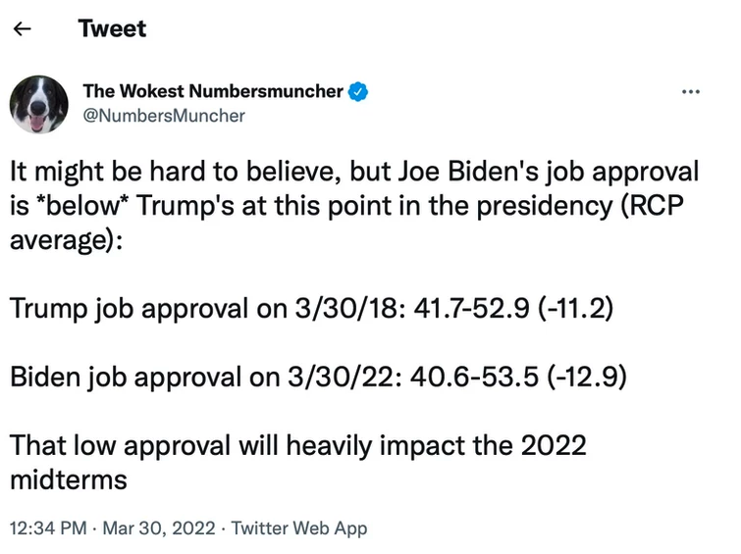Click the Tweet header title
The width and height of the screenshot is (741, 554).
click(x=112, y=29)
